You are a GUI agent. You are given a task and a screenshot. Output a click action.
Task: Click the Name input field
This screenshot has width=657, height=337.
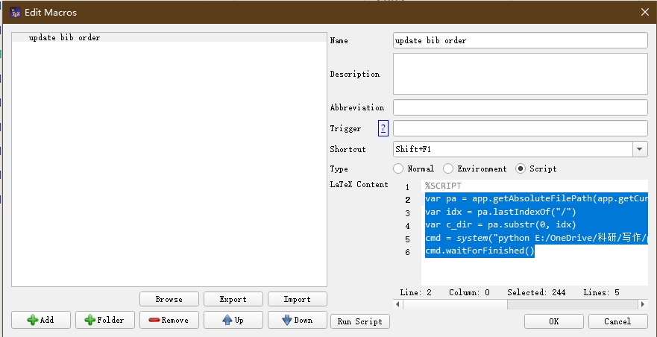tap(520, 41)
